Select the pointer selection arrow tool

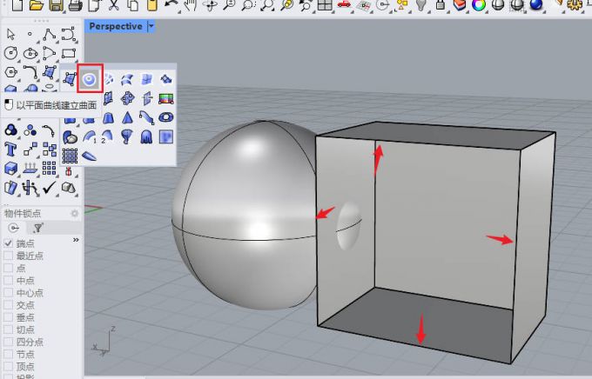click(10, 35)
